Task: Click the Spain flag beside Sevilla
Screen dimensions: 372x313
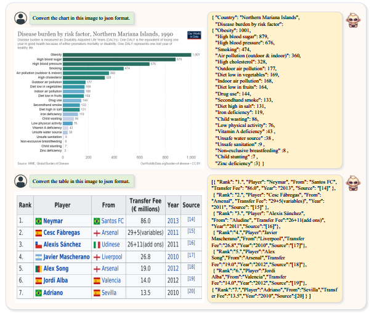Action: point(97,293)
